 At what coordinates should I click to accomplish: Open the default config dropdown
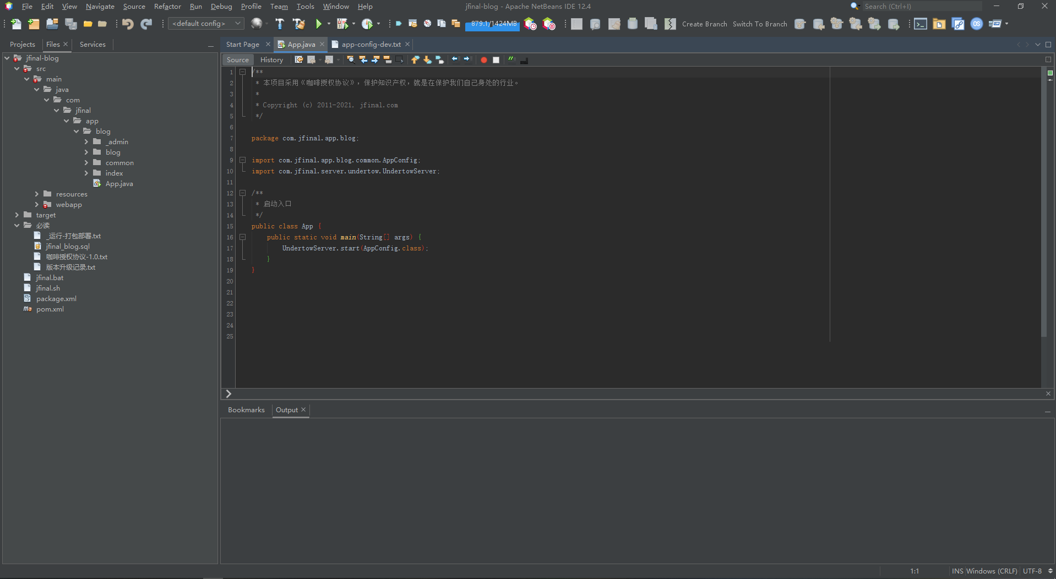[x=205, y=24]
